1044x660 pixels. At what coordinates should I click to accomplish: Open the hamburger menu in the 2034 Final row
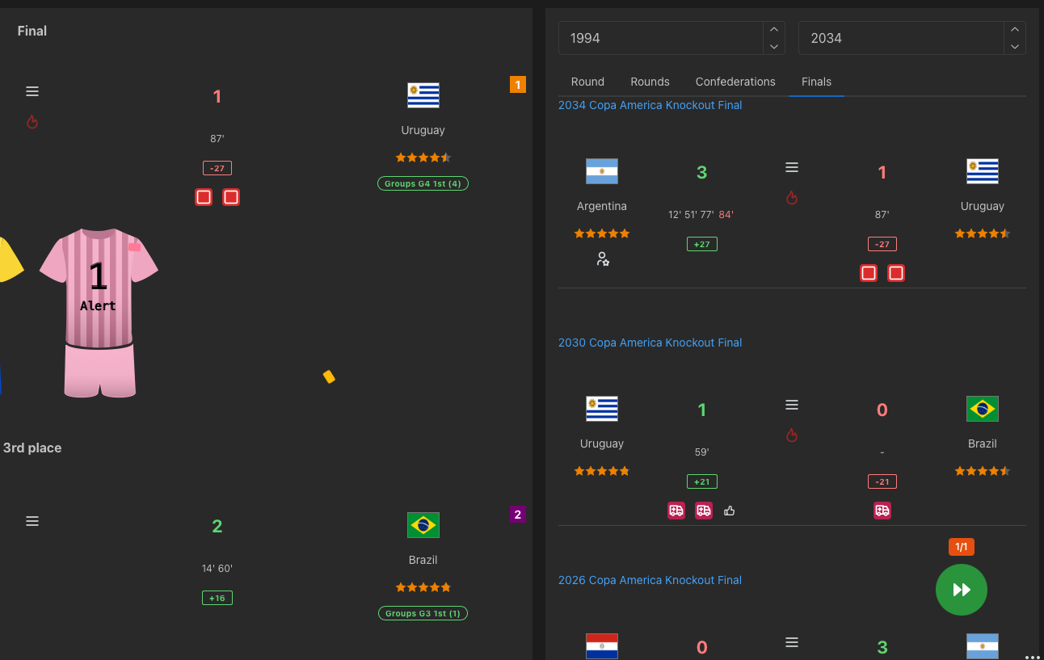(x=792, y=166)
